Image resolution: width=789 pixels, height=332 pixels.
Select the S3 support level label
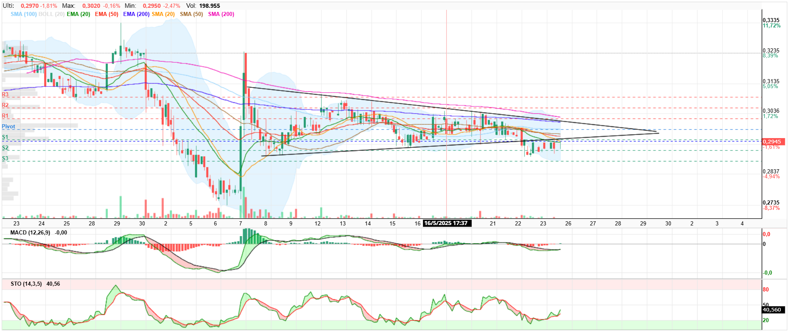[5, 159]
